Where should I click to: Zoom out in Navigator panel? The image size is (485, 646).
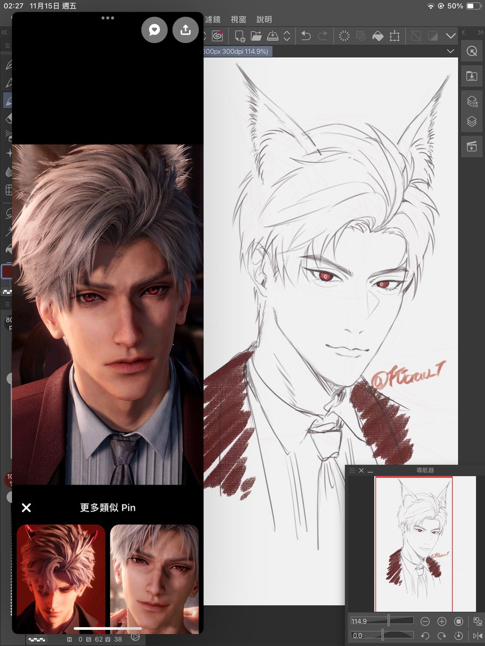[425, 621]
